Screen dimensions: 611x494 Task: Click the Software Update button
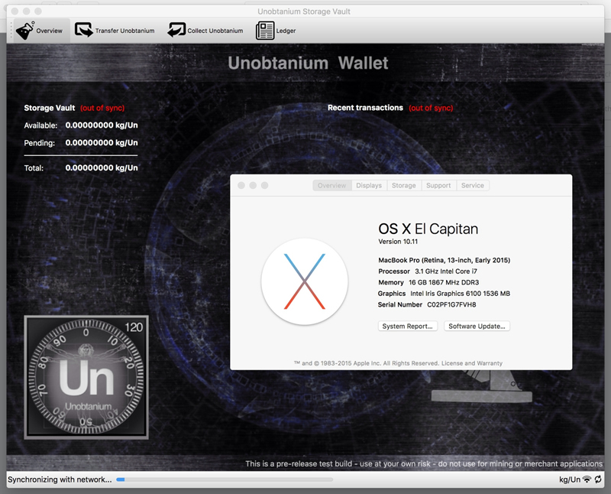[477, 327]
